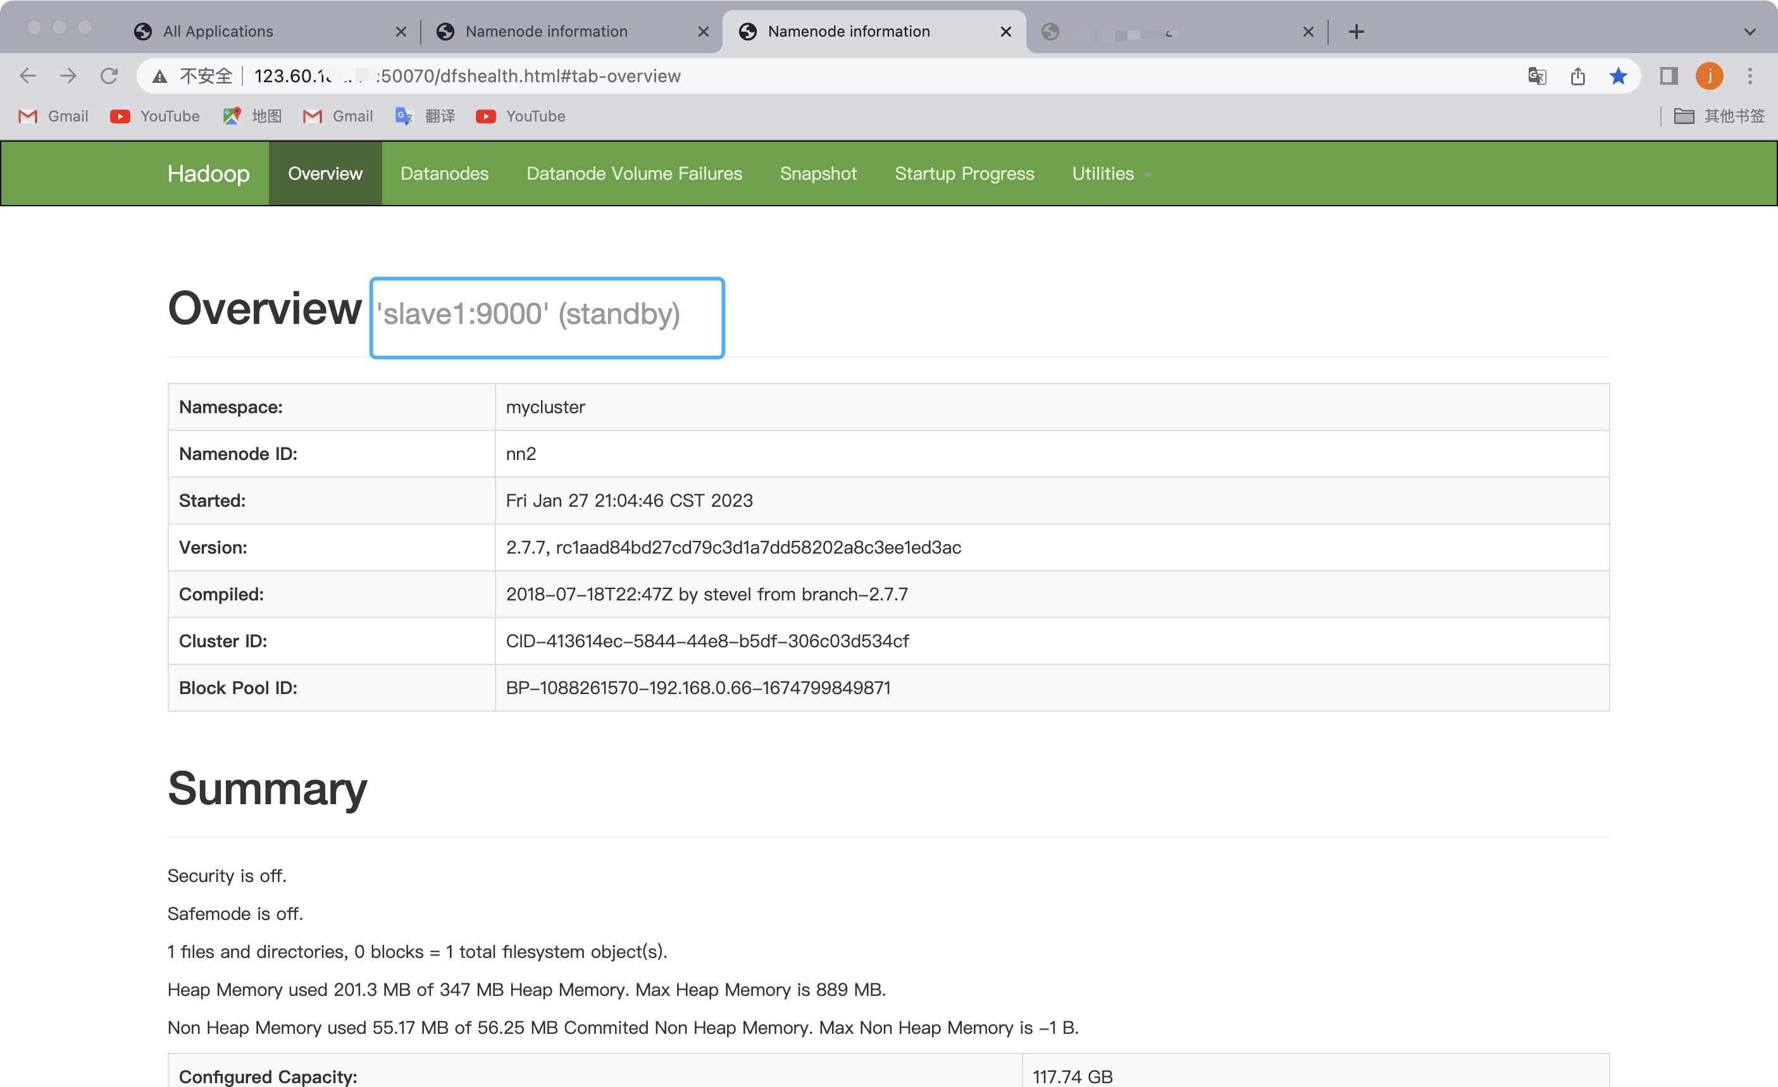Click the Summary heading
Screen dimensions: 1778x1087
[268, 788]
